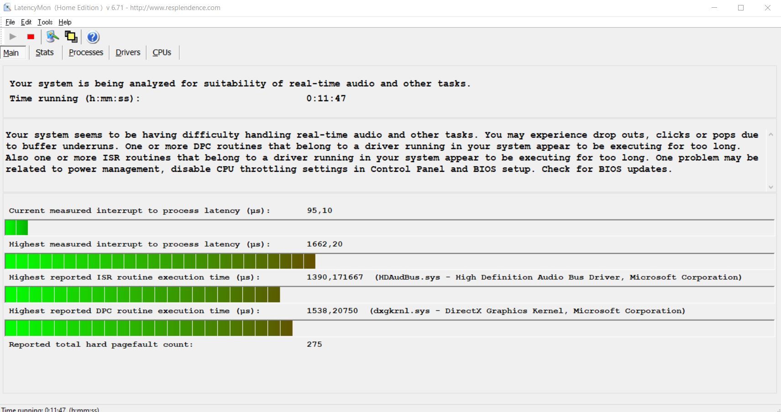Click the 'Time running (h:mm:ss):' label

point(75,98)
